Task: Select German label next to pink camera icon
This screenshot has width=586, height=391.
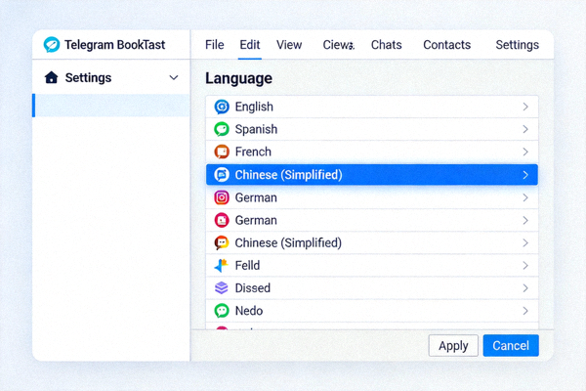Action: tap(256, 197)
